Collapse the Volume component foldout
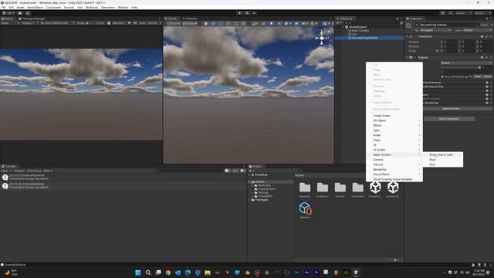 pos(407,58)
